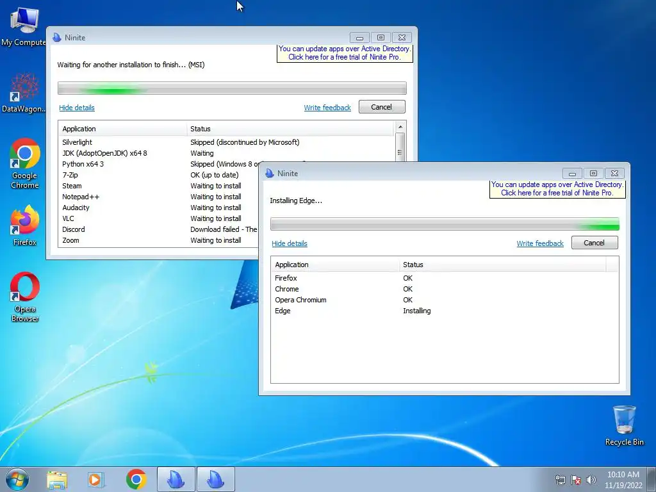
Task: Switch to second Ninite taskbar button
Action: tap(216, 479)
